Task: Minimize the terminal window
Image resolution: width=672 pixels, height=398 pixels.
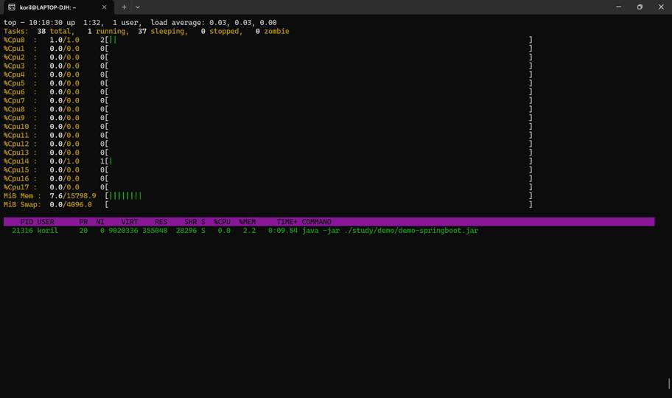Action: [618, 7]
